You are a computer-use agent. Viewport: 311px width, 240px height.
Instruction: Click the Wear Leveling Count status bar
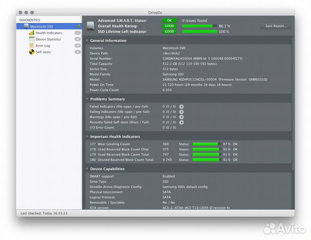(x=207, y=144)
